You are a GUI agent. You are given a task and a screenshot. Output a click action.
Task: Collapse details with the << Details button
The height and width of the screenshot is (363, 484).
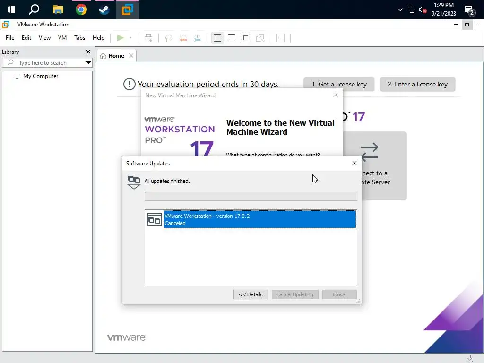click(x=251, y=294)
